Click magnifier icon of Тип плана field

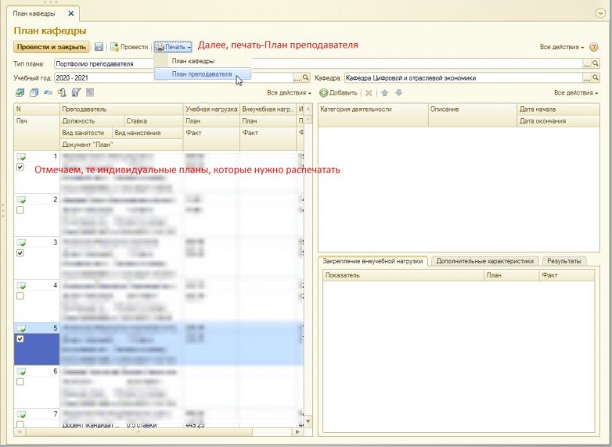[596, 63]
